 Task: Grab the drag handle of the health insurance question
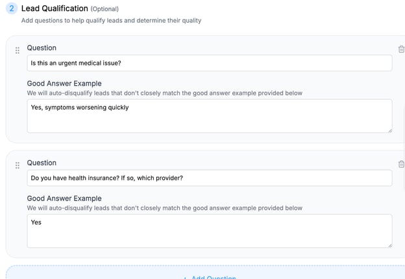tap(18, 165)
